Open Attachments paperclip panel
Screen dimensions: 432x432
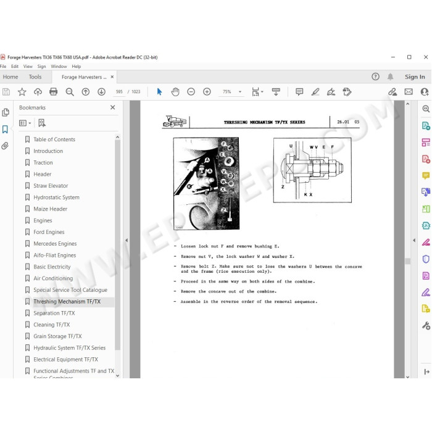(x=5, y=146)
